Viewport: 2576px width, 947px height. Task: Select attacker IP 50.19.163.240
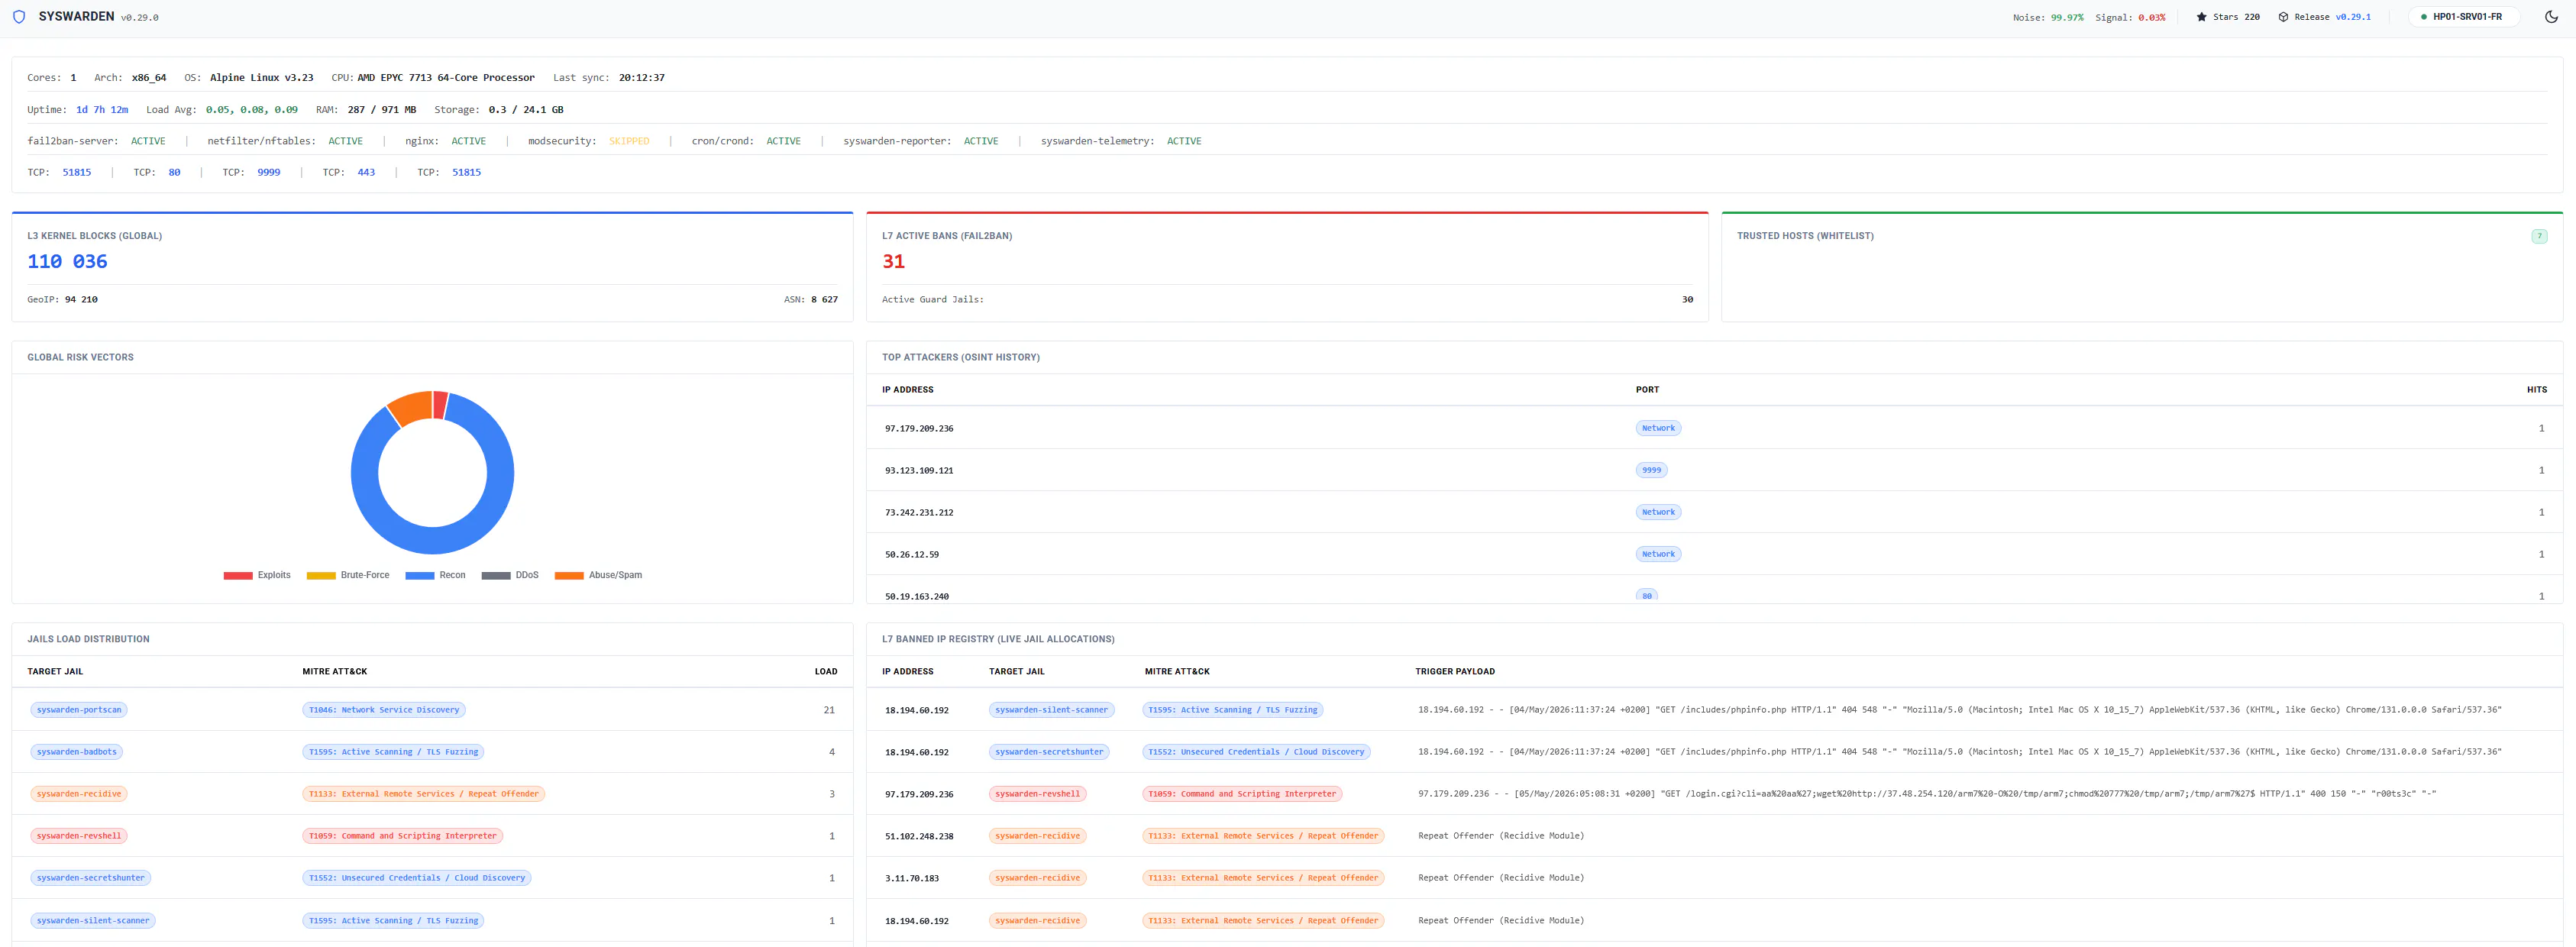tap(917, 597)
